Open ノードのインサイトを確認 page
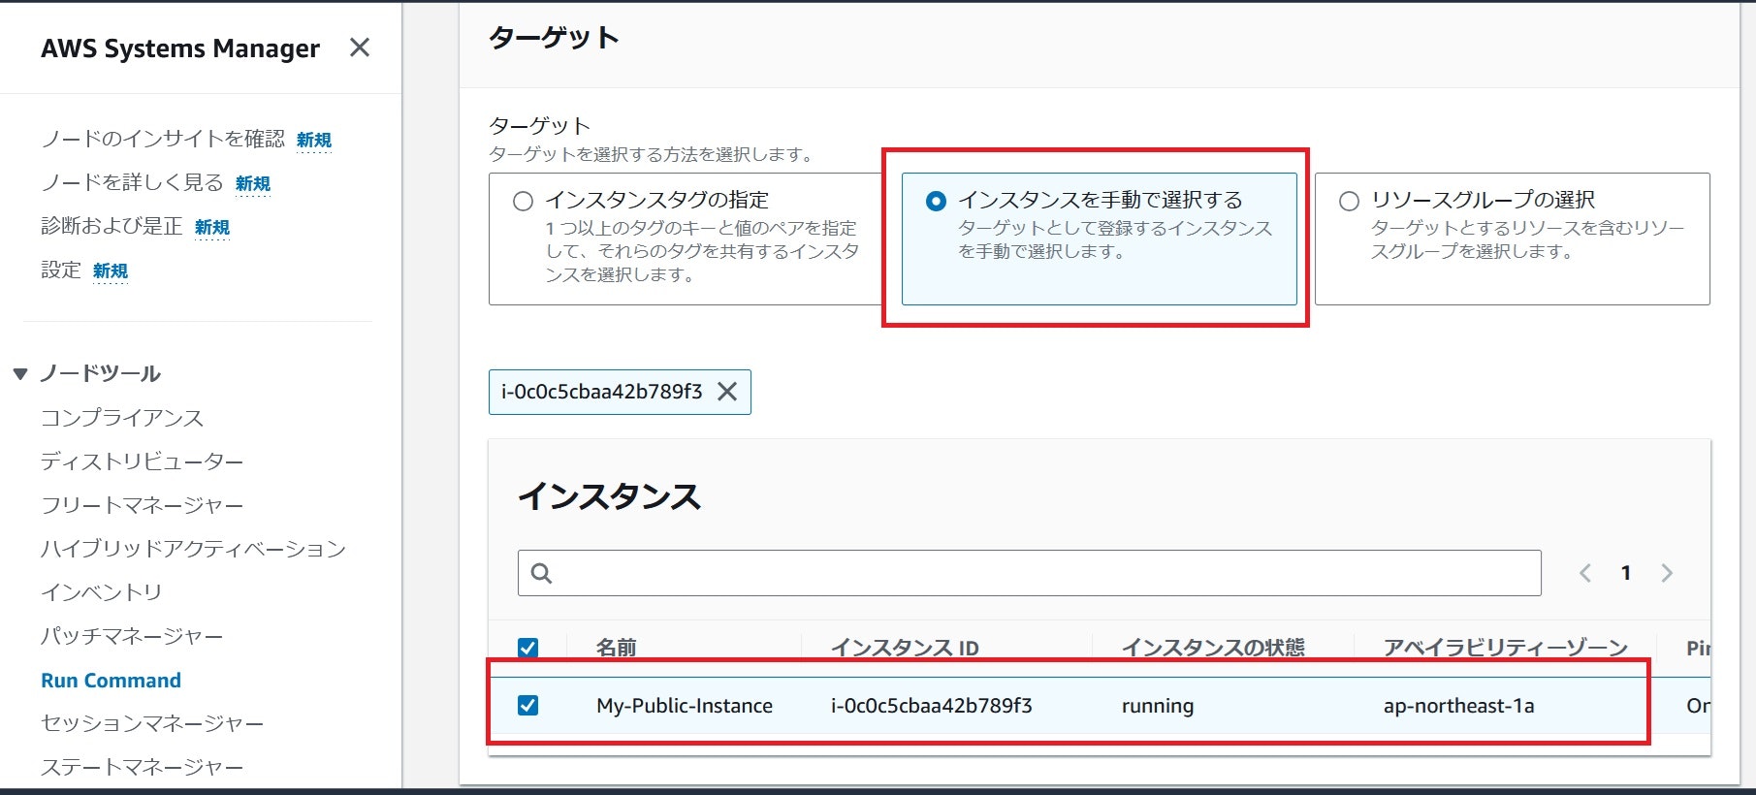 pos(163,139)
